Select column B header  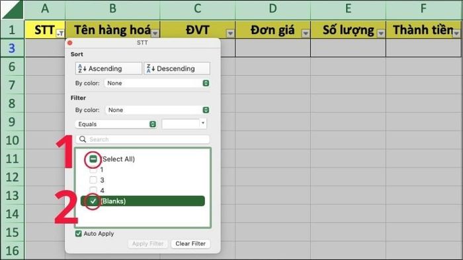pos(112,9)
